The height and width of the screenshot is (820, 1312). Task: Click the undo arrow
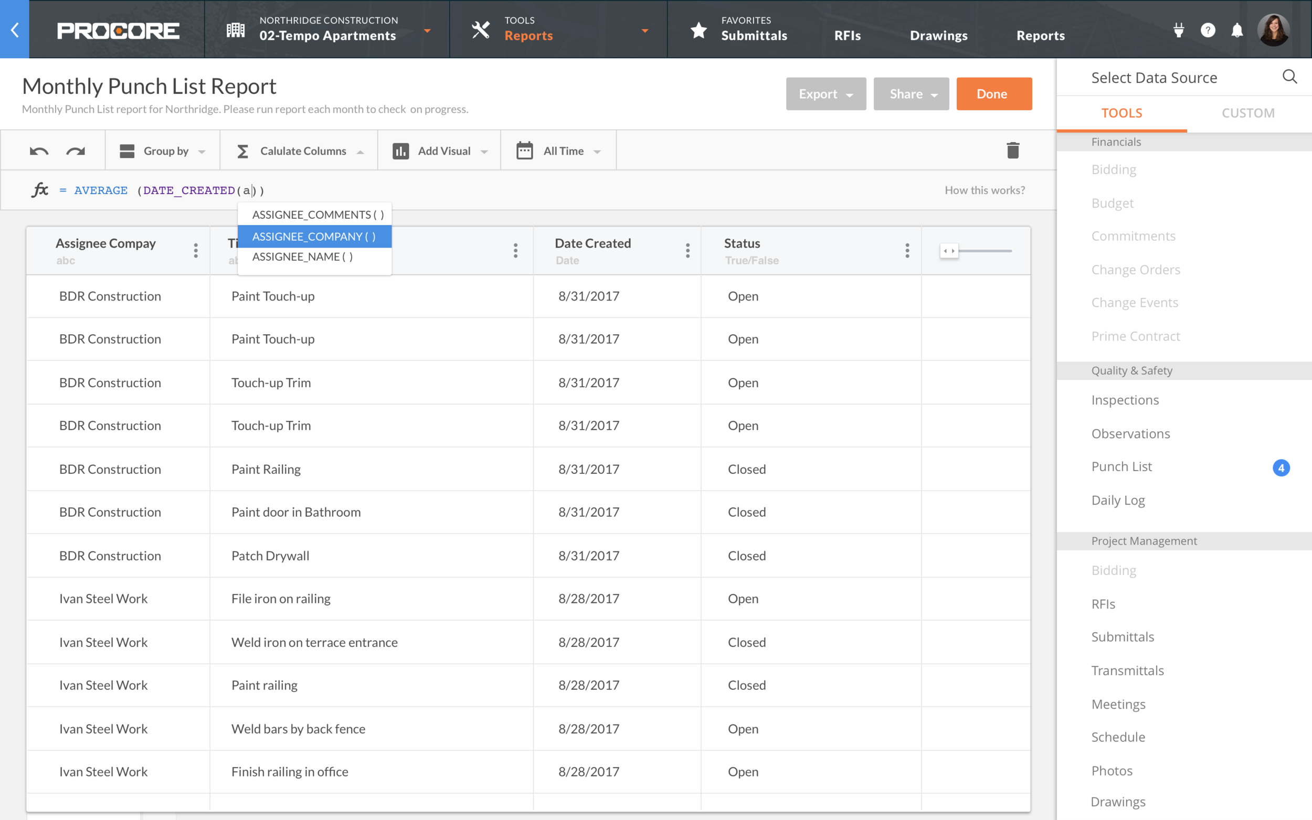pyautogui.click(x=39, y=151)
